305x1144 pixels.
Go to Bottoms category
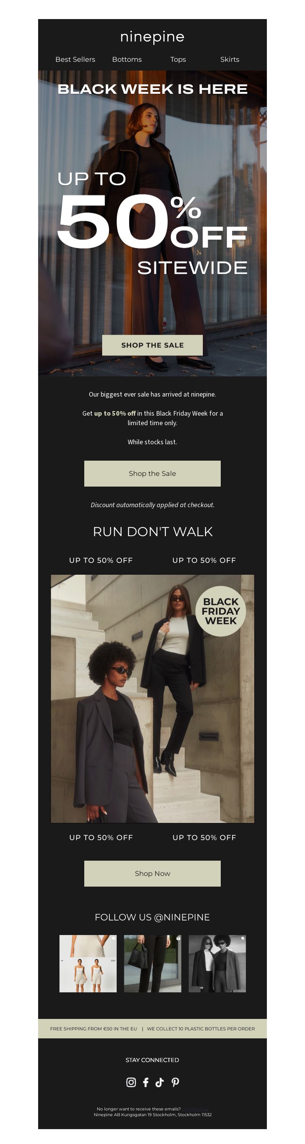point(127,59)
